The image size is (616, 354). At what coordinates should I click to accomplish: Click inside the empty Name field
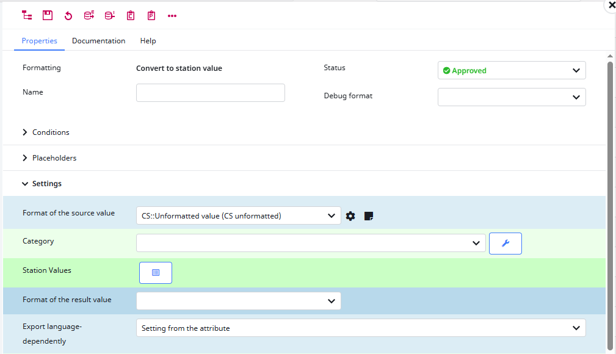tap(210, 92)
